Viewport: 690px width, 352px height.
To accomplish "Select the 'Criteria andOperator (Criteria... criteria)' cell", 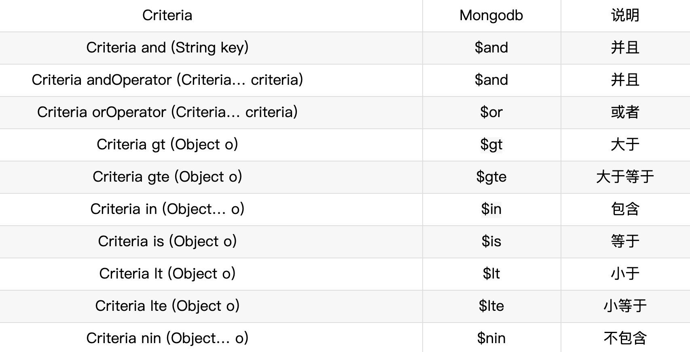I will (x=167, y=80).
